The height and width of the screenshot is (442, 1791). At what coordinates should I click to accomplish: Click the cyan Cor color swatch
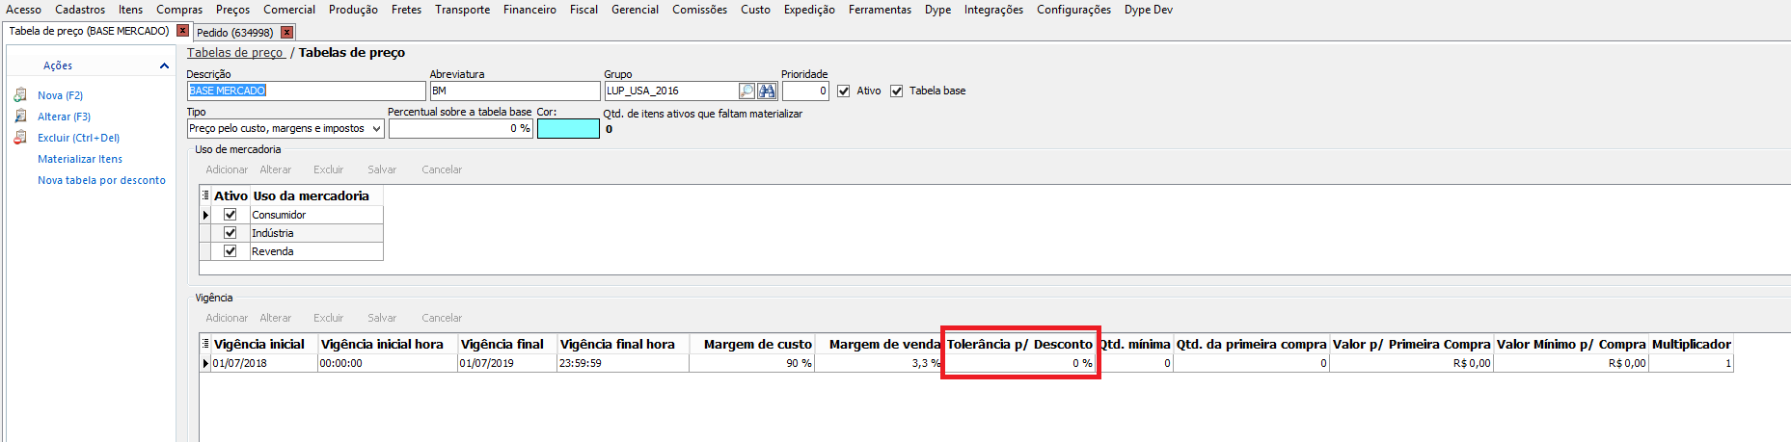pyautogui.click(x=568, y=128)
